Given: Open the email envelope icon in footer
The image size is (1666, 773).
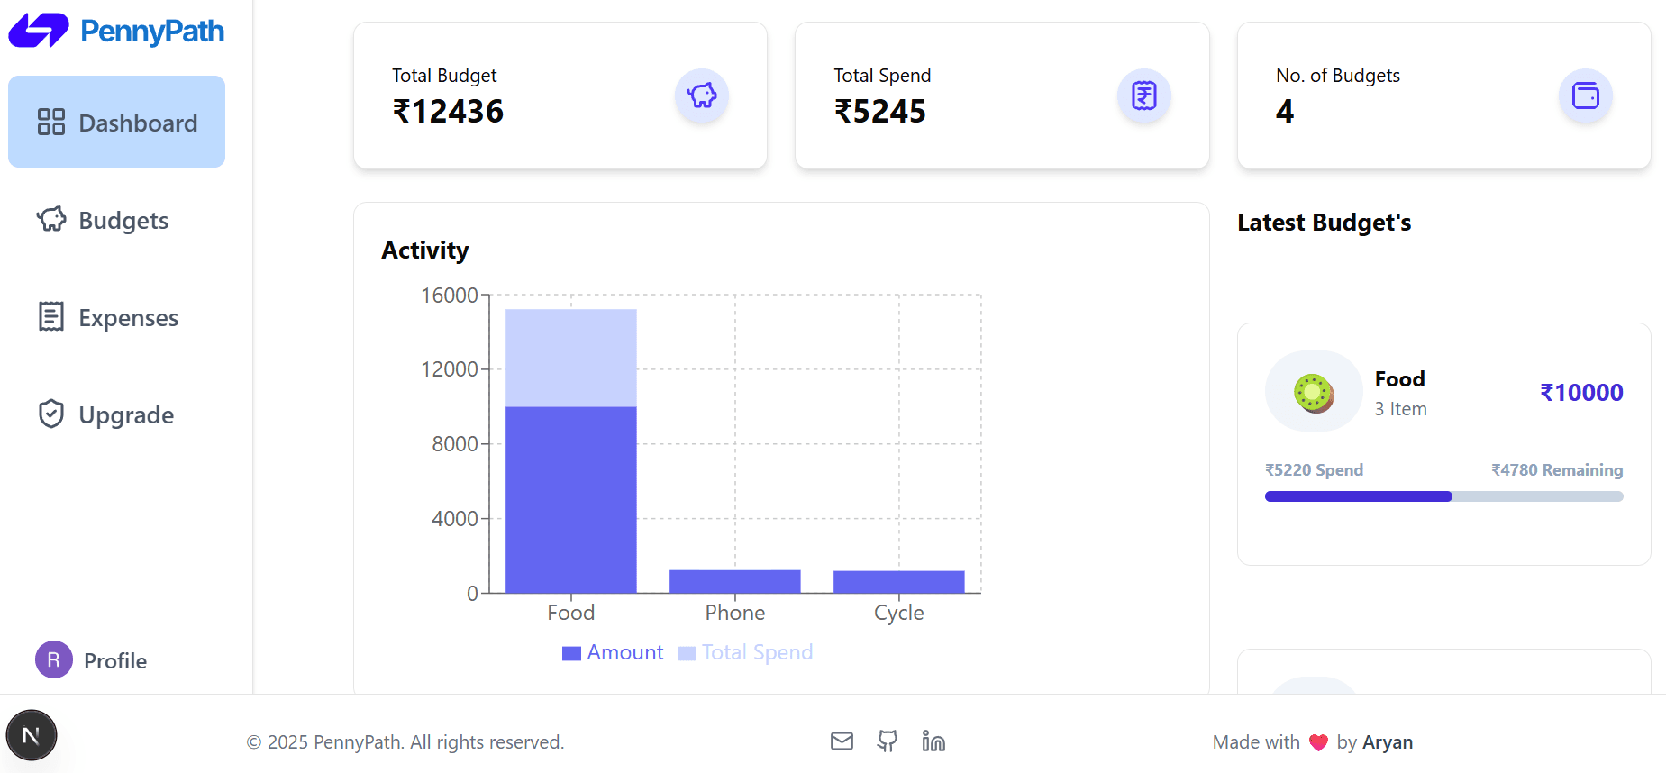Looking at the screenshot, I should coord(842,741).
